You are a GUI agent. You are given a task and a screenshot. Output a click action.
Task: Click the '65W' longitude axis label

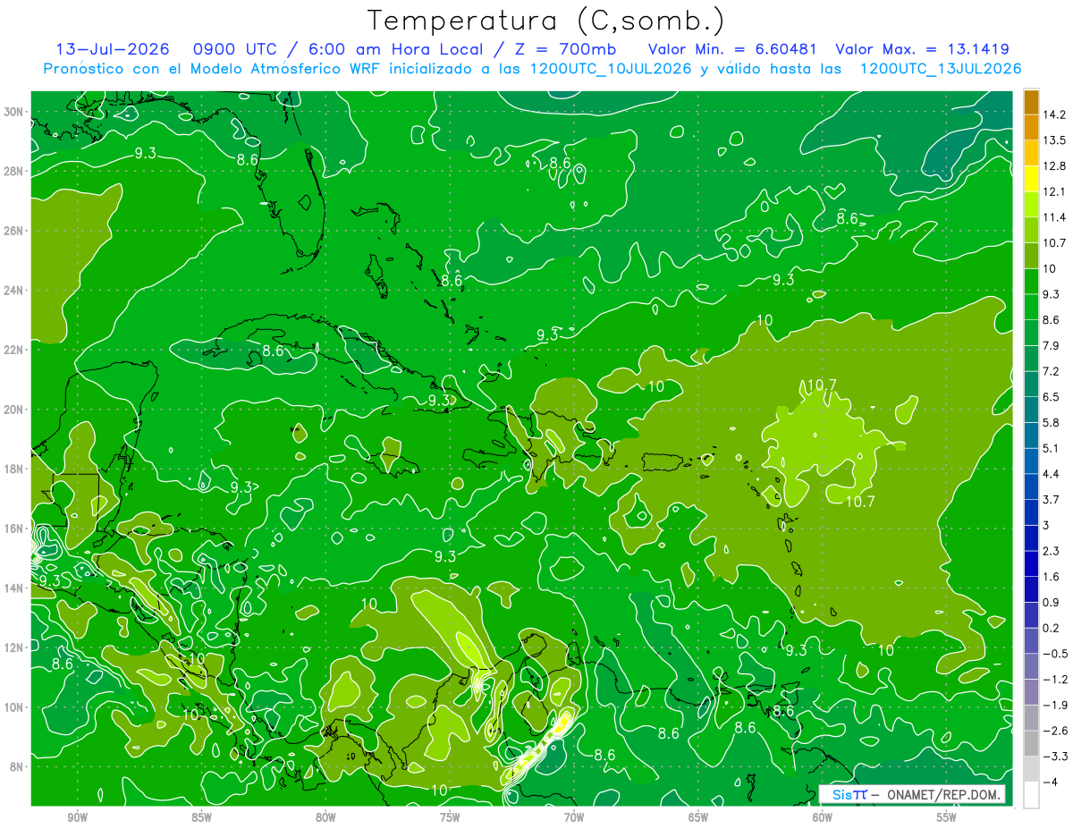click(x=698, y=817)
